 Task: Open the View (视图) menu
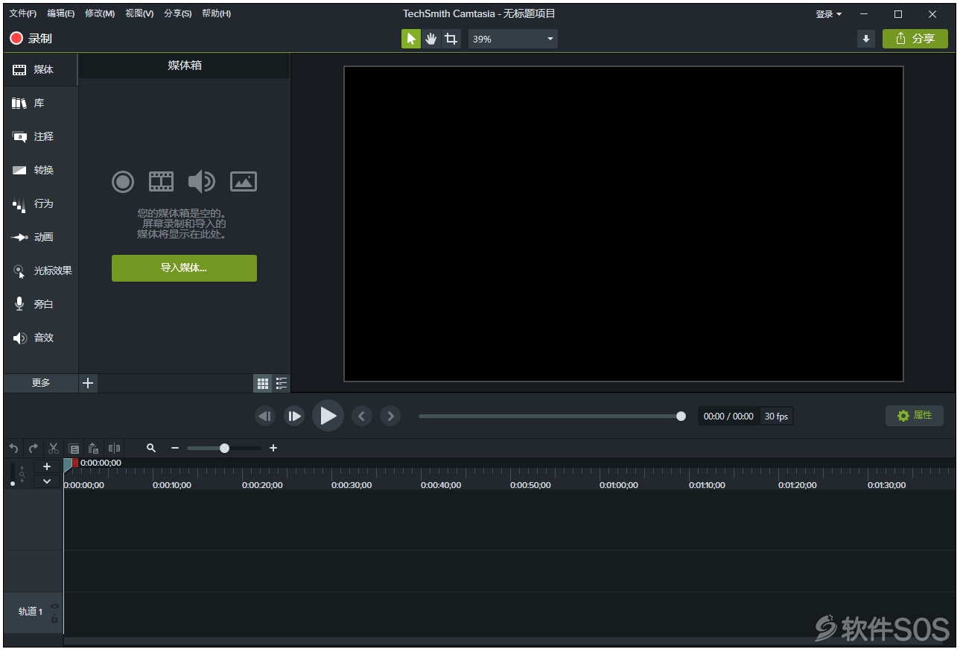[x=139, y=13]
